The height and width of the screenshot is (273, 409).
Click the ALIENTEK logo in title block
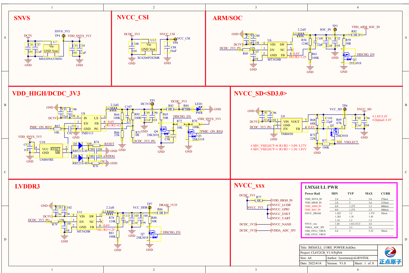click(390, 255)
